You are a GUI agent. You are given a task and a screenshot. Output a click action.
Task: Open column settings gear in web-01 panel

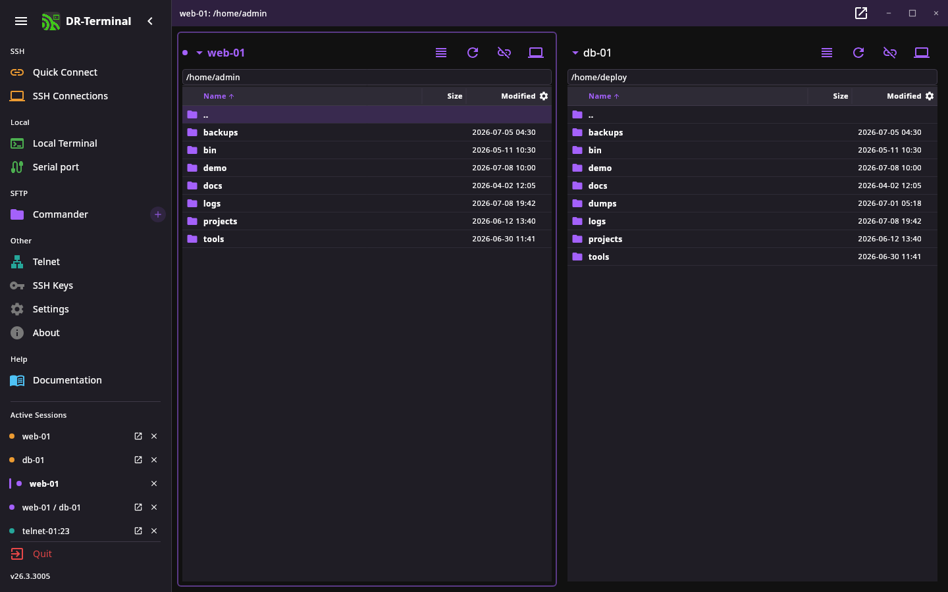[544, 96]
